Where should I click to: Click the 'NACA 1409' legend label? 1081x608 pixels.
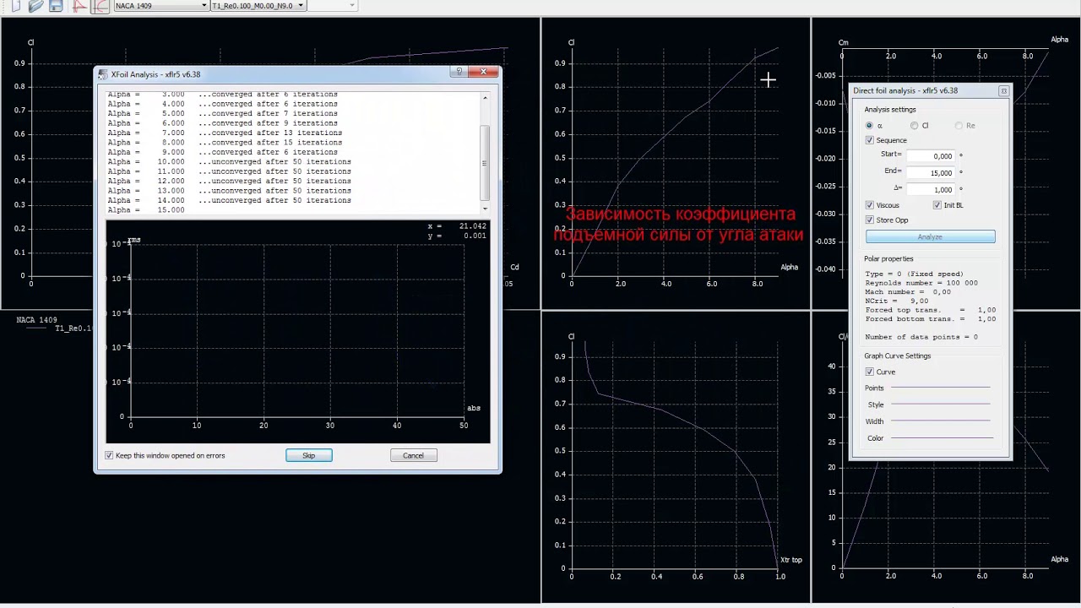click(x=36, y=320)
